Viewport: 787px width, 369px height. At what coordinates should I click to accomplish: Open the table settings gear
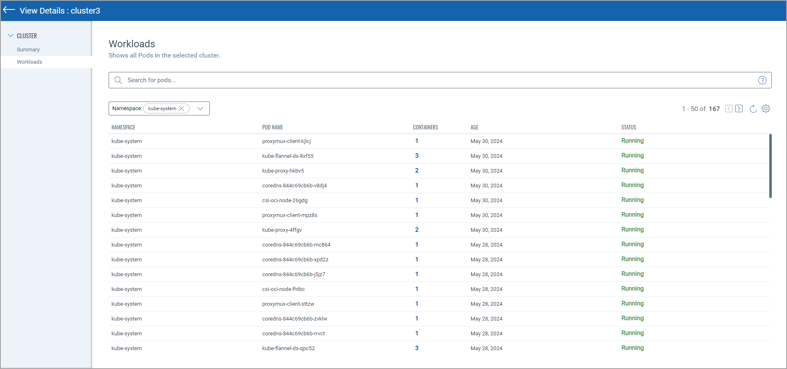point(766,108)
